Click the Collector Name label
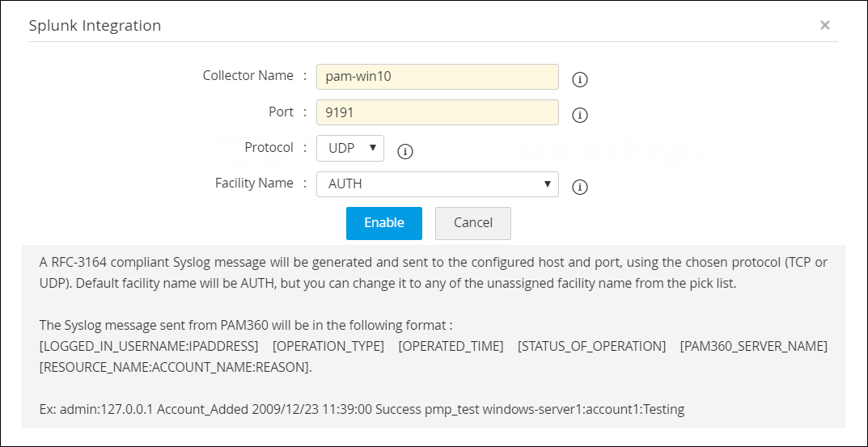This screenshot has height=447, width=868. [248, 76]
